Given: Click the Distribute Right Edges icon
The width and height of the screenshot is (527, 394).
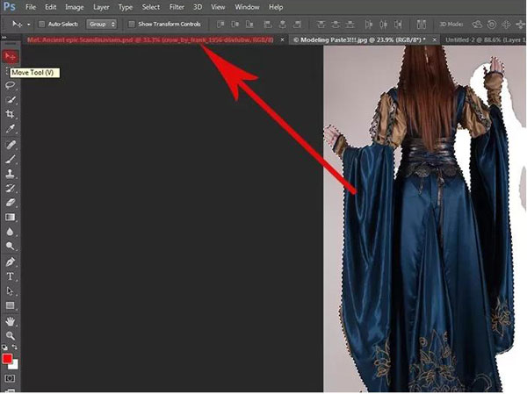Looking at the screenshot, I should point(398,25).
